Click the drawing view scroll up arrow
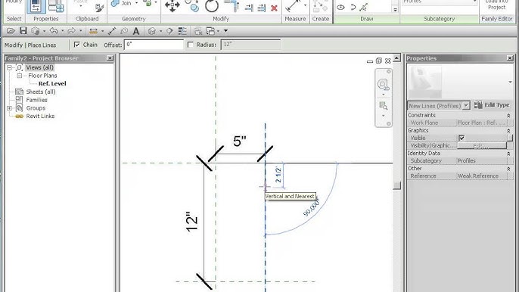 [x=396, y=58]
